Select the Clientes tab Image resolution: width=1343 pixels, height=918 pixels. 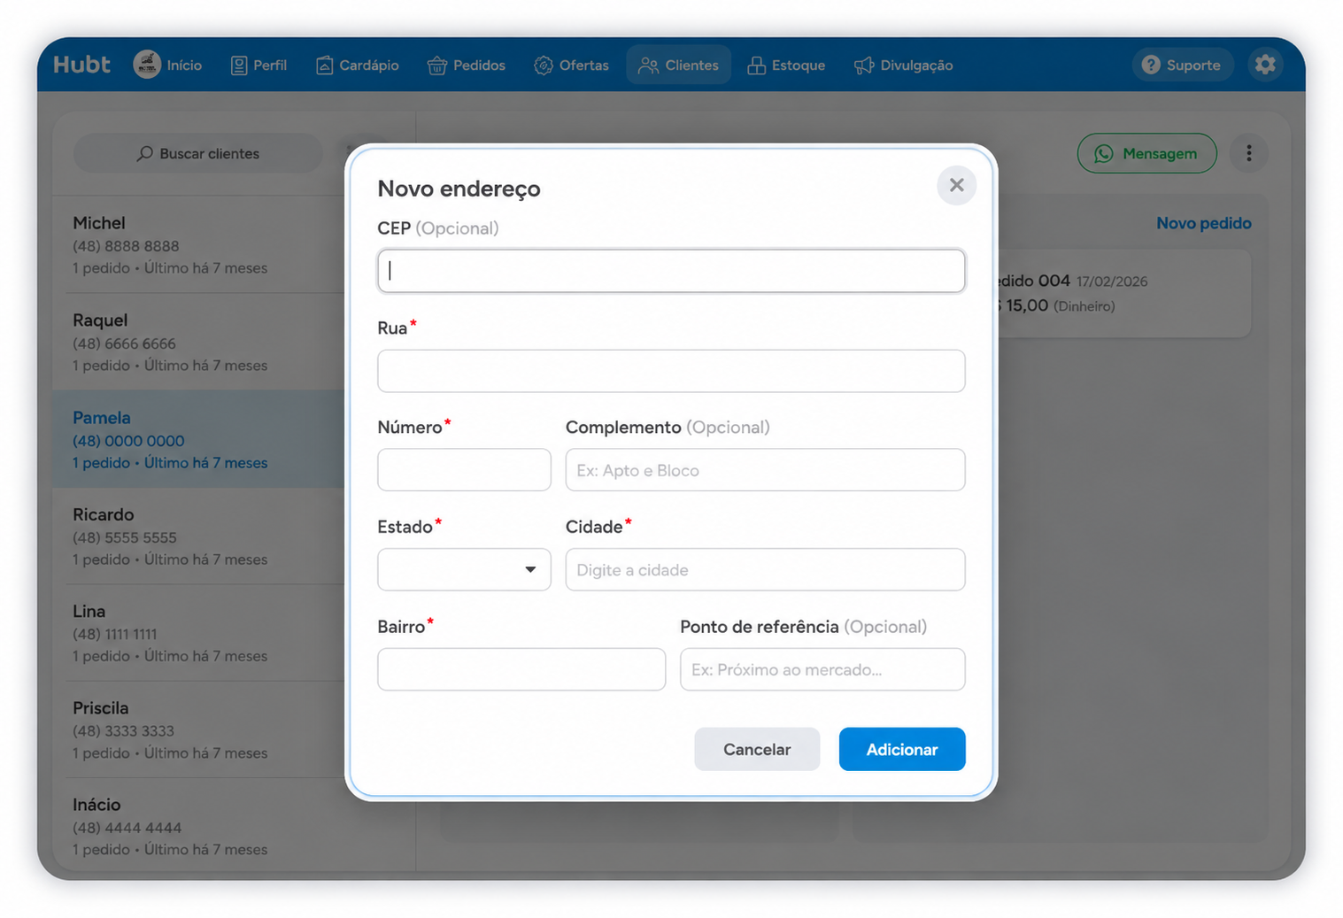[x=679, y=65]
